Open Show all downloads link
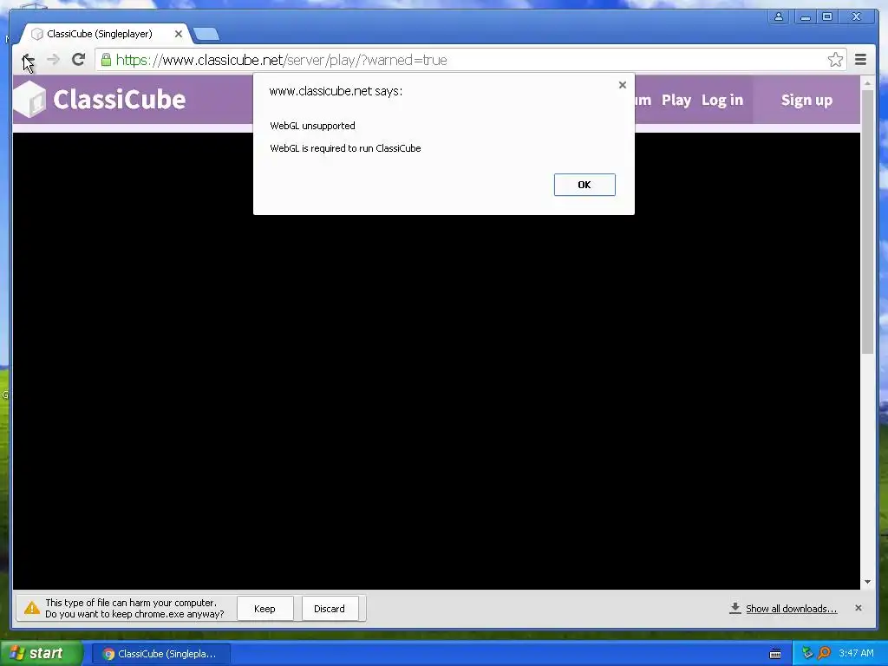Viewport: 888px width, 666px height. click(x=791, y=609)
